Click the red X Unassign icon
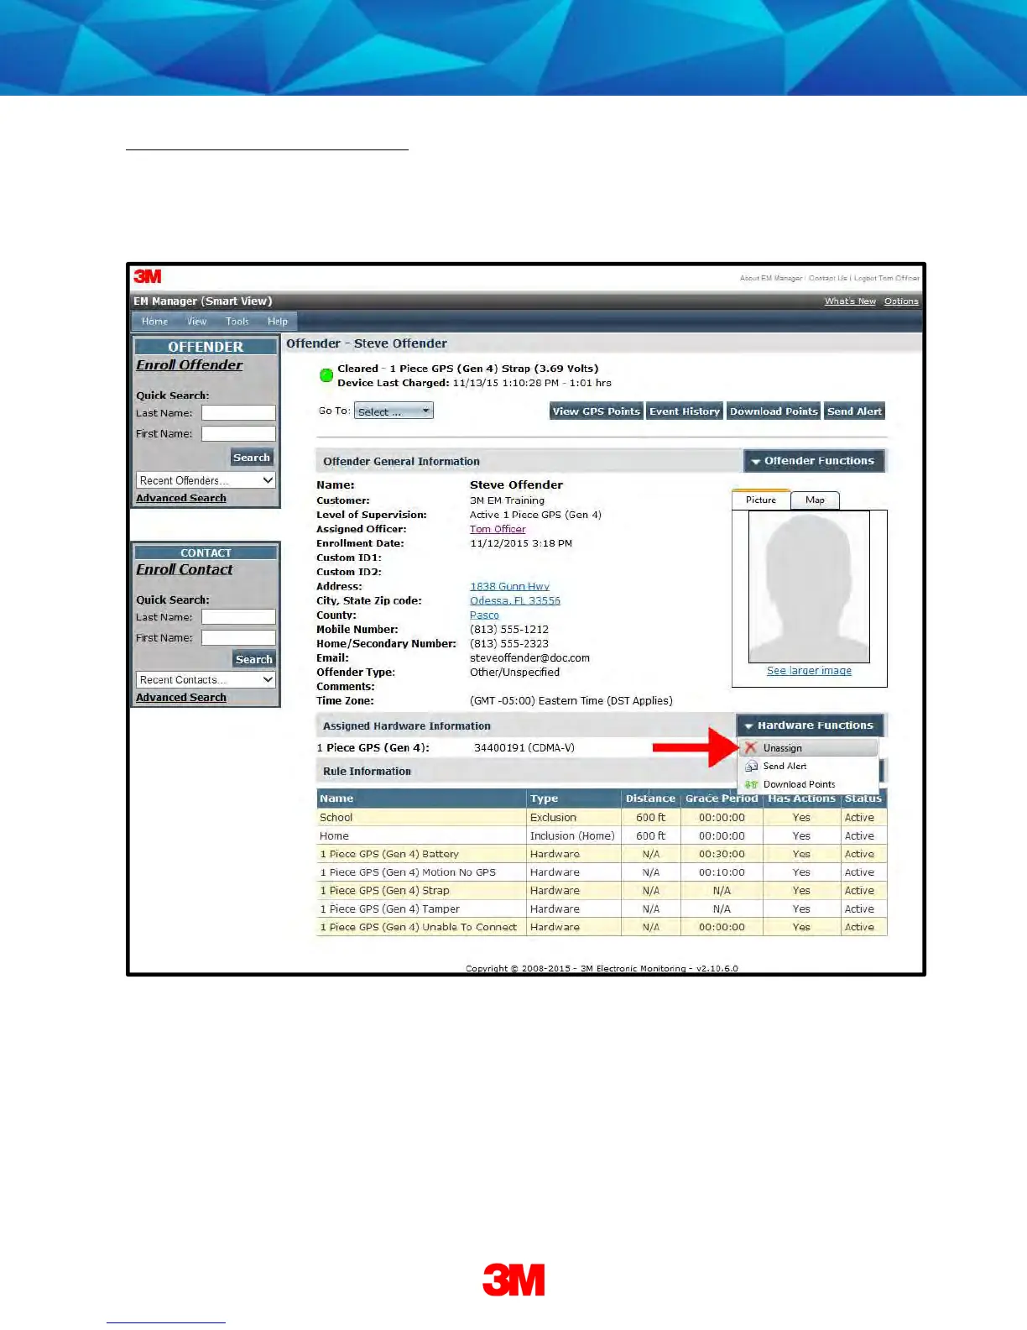This screenshot has height=1330, width=1027. [751, 747]
